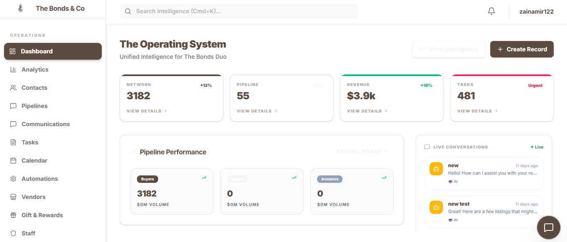Open the 'new test' live conversation
Screen dimensions: 567x242
484,211
